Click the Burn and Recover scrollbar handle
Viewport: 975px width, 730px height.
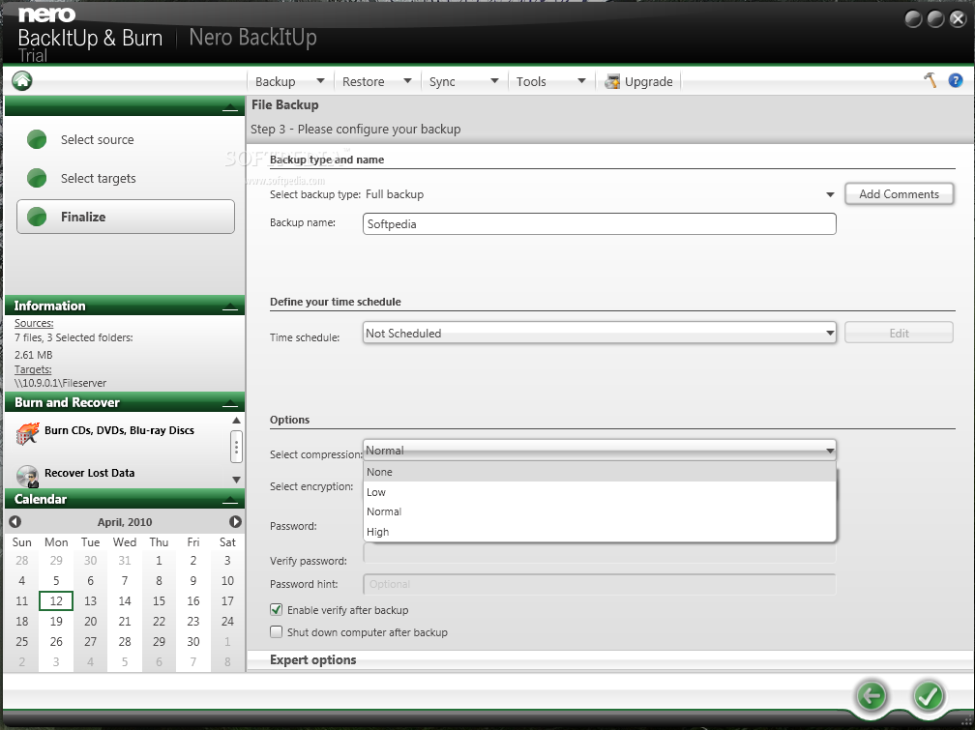point(236,447)
